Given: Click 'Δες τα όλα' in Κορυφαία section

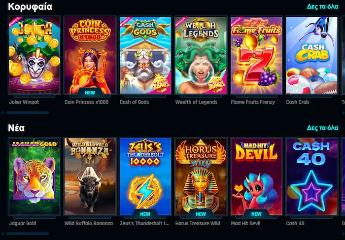Looking at the screenshot, I should coord(322,6).
